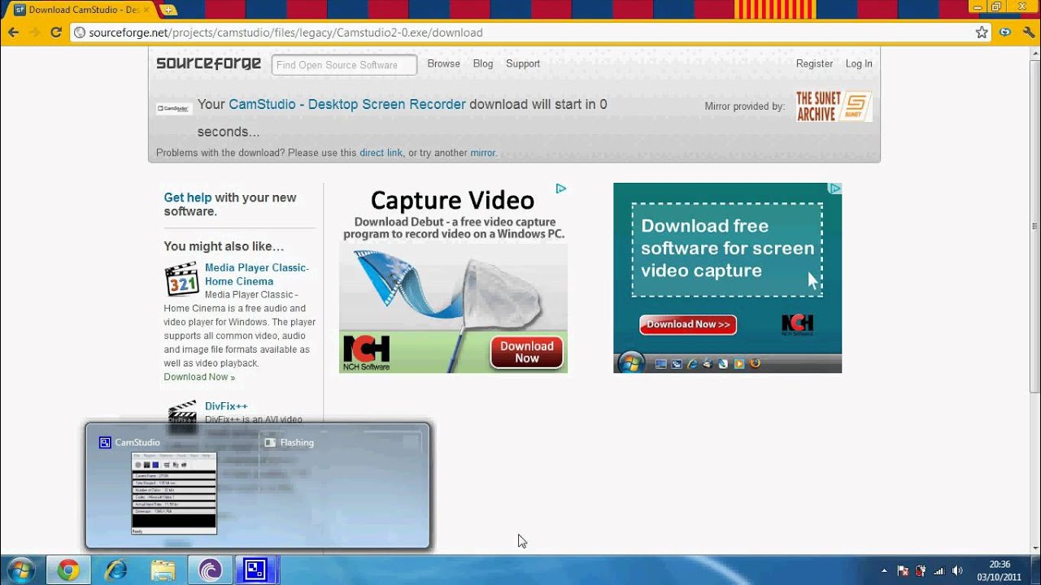Viewport: 1041px width, 585px height.
Task: Click the Capture Video ad headline
Action: coord(452,200)
